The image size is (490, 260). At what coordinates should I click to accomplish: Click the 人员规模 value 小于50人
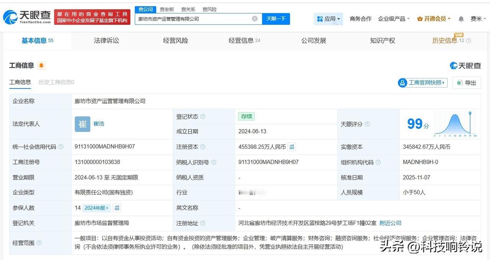[x=414, y=193]
